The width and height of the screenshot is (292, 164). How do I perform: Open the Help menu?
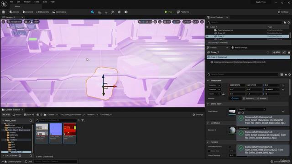pos(52,2)
